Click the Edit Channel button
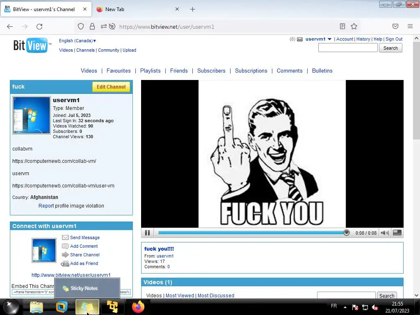420x315 pixels. (x=111, y=87)
